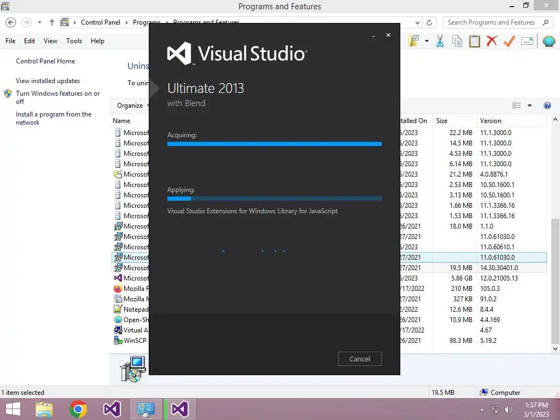560x420 pixels.
Task: Open File Explorer from taskbar
Action: point(44,409)
